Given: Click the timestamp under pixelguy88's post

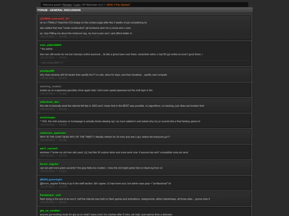Looking at the screenshot, I should [54, 78].
